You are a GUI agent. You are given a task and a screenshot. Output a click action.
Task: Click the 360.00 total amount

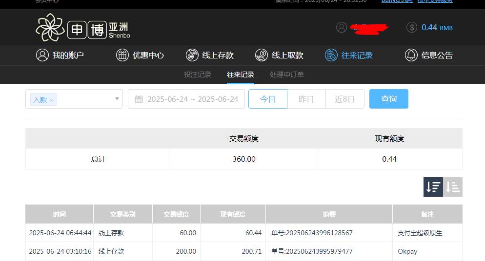244,159
